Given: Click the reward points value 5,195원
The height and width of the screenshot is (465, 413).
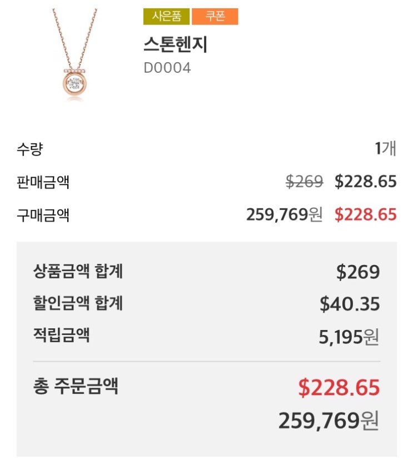Looking at the screenshot, I should 349,337.
